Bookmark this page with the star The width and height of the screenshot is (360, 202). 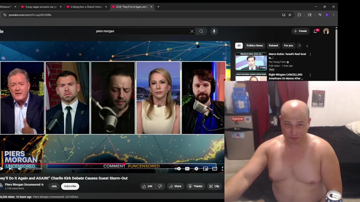point(290,15)
